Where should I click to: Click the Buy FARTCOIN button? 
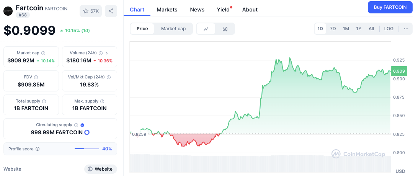(390, 7)
